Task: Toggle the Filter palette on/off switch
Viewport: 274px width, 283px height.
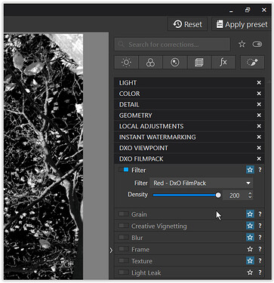Action: point(124,170)
